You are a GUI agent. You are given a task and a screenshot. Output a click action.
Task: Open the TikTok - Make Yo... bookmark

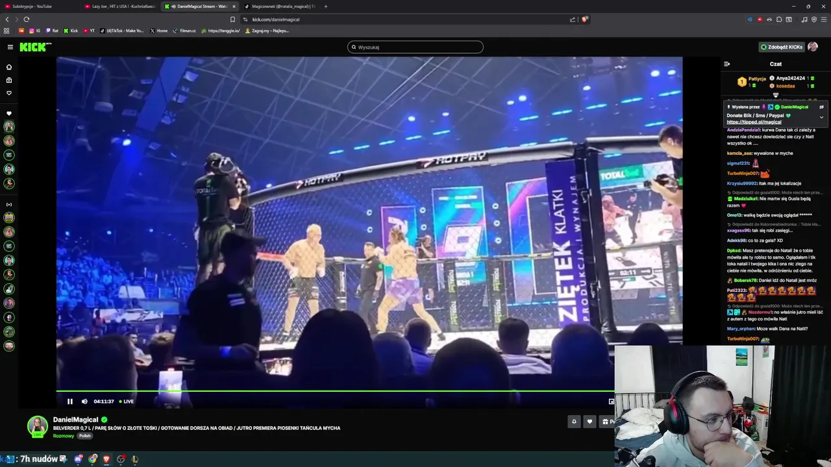[x=122, y=30]
